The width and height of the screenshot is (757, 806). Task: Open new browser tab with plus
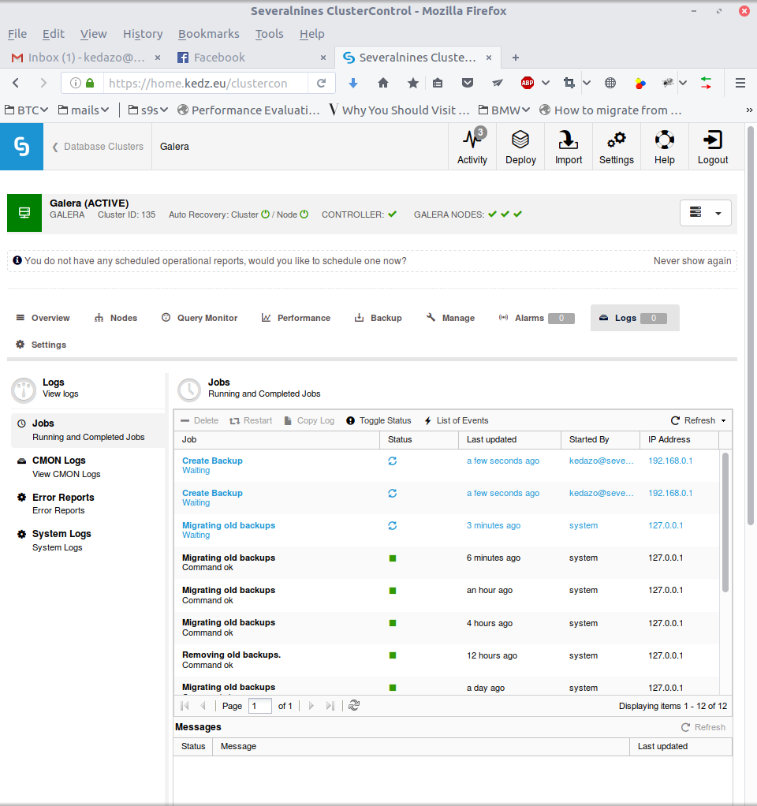(516, 58)
